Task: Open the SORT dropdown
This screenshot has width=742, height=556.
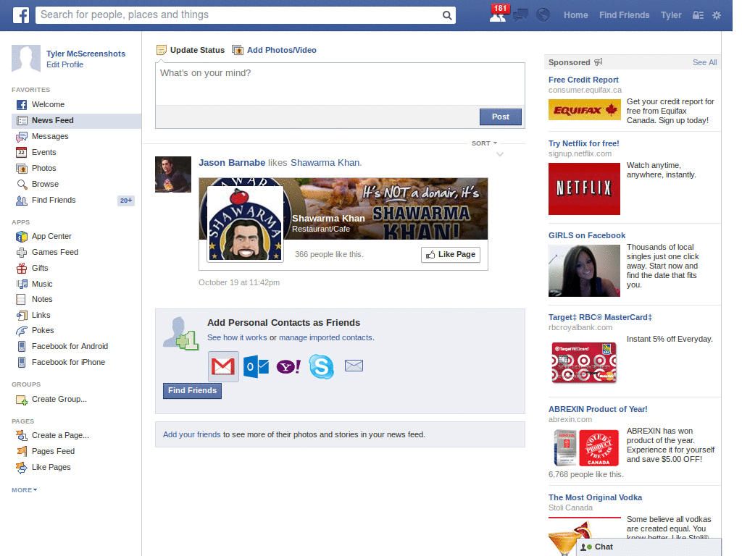Action: (484, 143)
